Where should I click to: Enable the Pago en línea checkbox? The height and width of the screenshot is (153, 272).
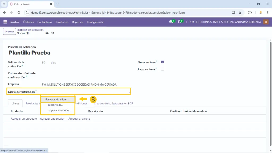(x=163, y=69)
